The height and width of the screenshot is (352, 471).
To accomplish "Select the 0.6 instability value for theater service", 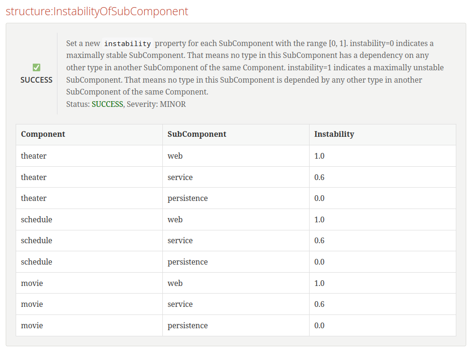I will coord(320,177).
